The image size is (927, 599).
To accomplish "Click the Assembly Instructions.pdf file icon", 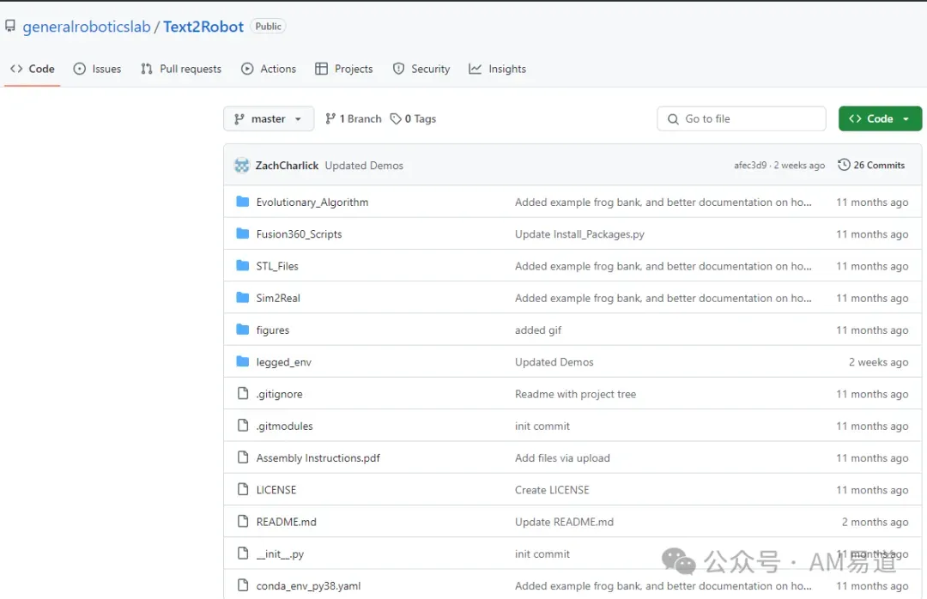I will click(242, 457).
